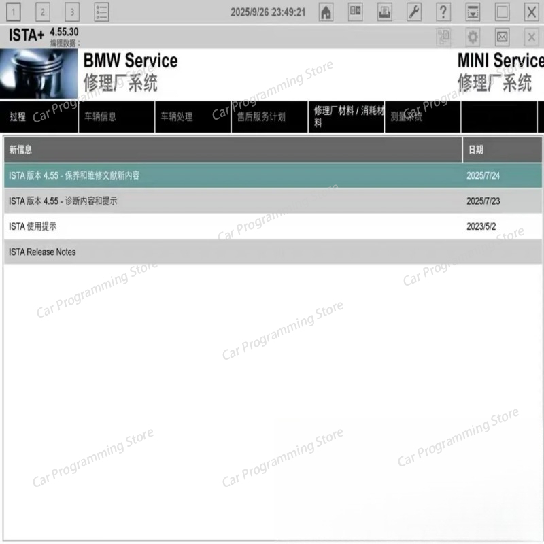544x544 pixels.
Task: Open the 车辆信息 tab
Action: click(116, 116)
